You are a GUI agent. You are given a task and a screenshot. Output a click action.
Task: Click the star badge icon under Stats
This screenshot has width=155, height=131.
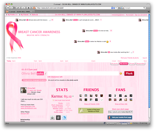point(52,117)
